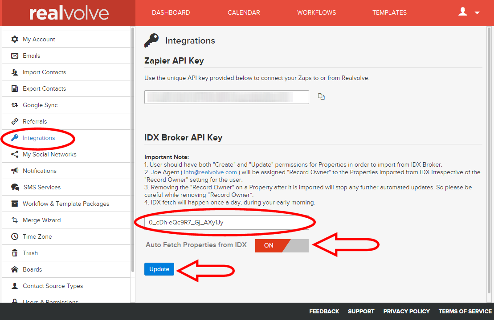Click the Notifications megaphone icon

coord(15,171)
